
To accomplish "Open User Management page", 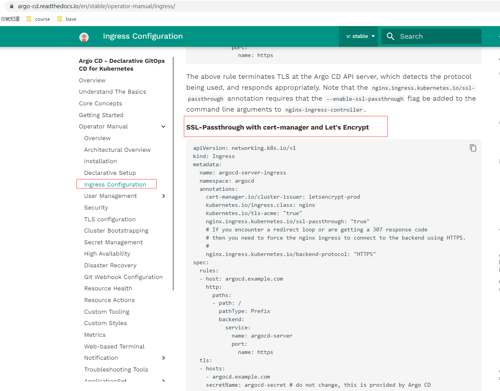I will tap(110, 196).
